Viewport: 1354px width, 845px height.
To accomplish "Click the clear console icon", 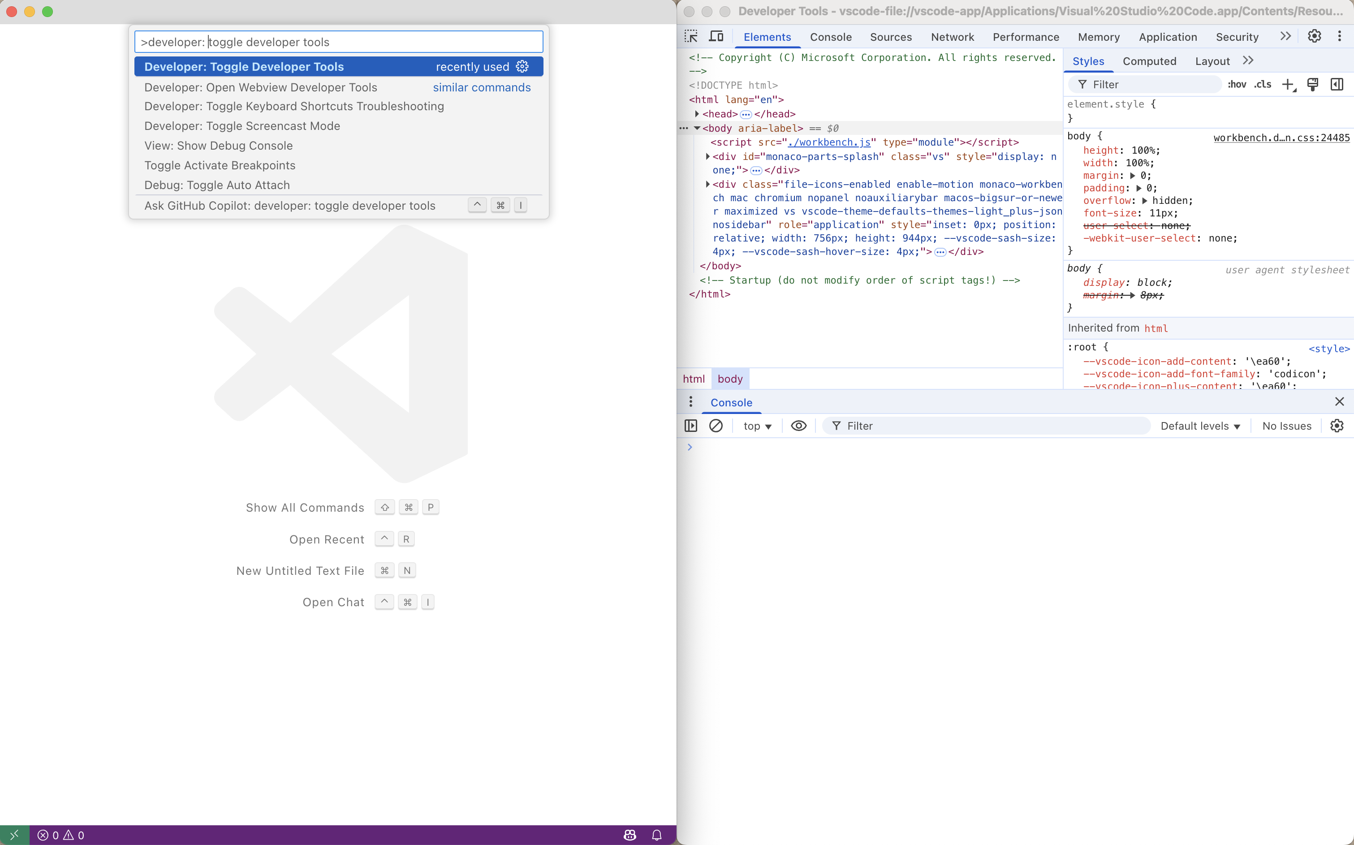I will point(716,426).
